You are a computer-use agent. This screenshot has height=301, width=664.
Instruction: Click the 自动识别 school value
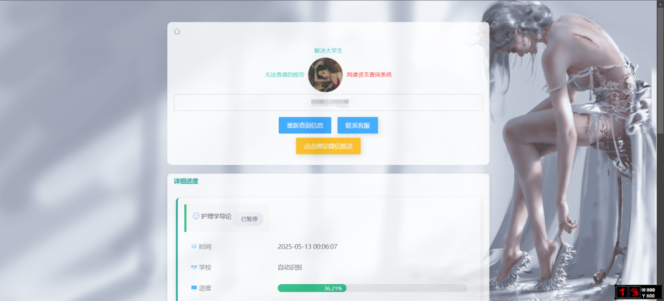pyautogui.click(x=290, y=267)
